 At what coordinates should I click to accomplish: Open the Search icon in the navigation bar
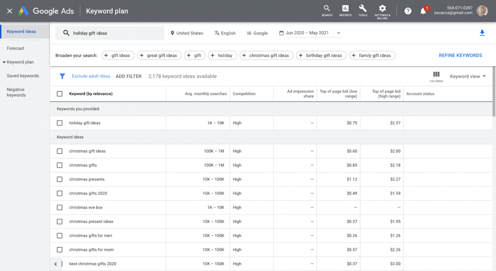[x=327, y=10]
